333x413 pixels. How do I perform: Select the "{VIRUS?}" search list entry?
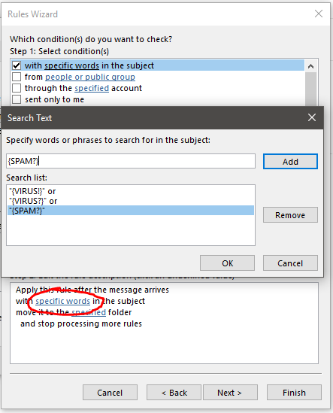coord(131,201)
